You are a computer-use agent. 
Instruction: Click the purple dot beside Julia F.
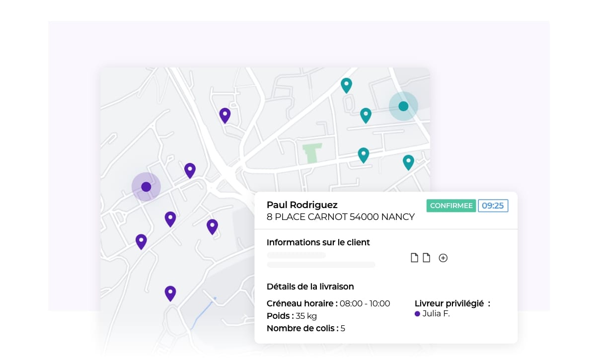click(x=417, y=314)
